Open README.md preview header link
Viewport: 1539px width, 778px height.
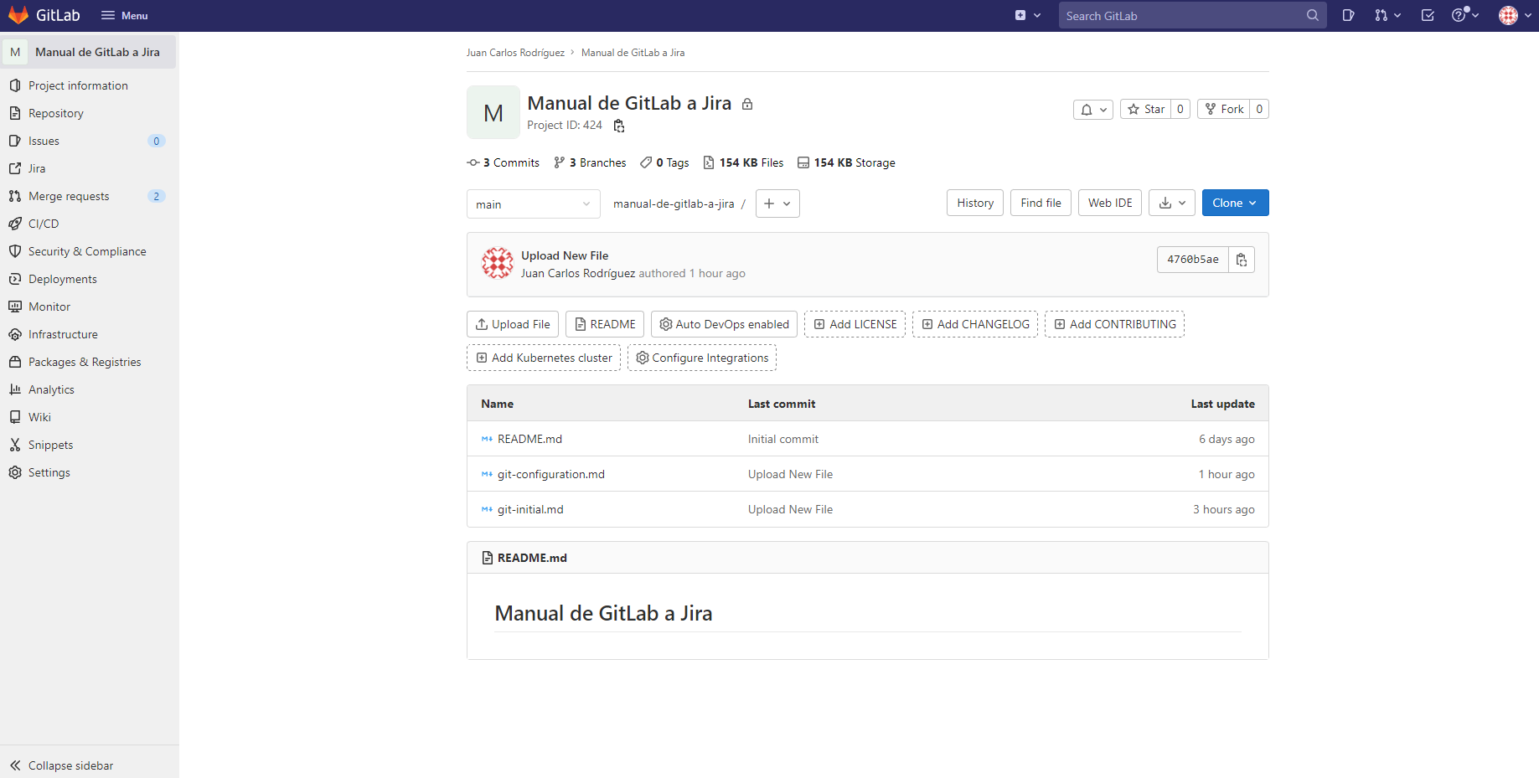(x=532, y=558)
